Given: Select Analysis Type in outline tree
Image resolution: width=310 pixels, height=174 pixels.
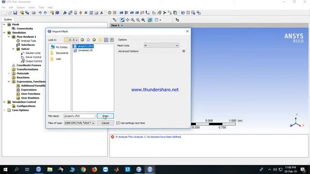Looking at the screenshot, I should coord(29,41).
